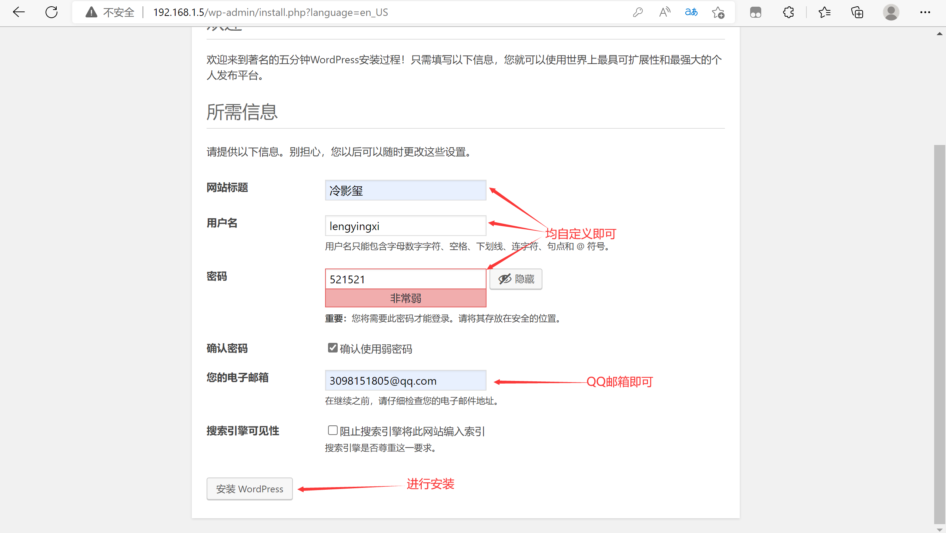
Task: Open the browser Settings and more menu
Action: tap(925, 12)
